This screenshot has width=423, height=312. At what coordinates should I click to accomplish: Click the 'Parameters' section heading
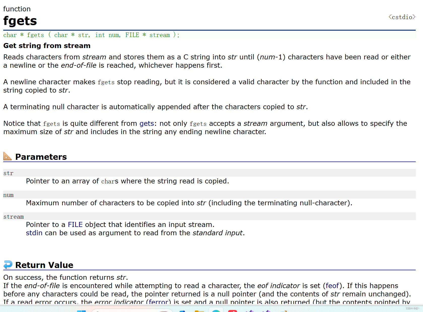(41, 157)
